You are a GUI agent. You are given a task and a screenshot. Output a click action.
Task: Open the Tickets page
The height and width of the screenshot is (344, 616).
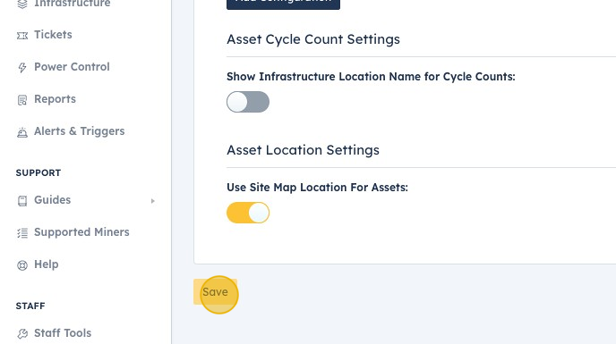tap(53, 35)
